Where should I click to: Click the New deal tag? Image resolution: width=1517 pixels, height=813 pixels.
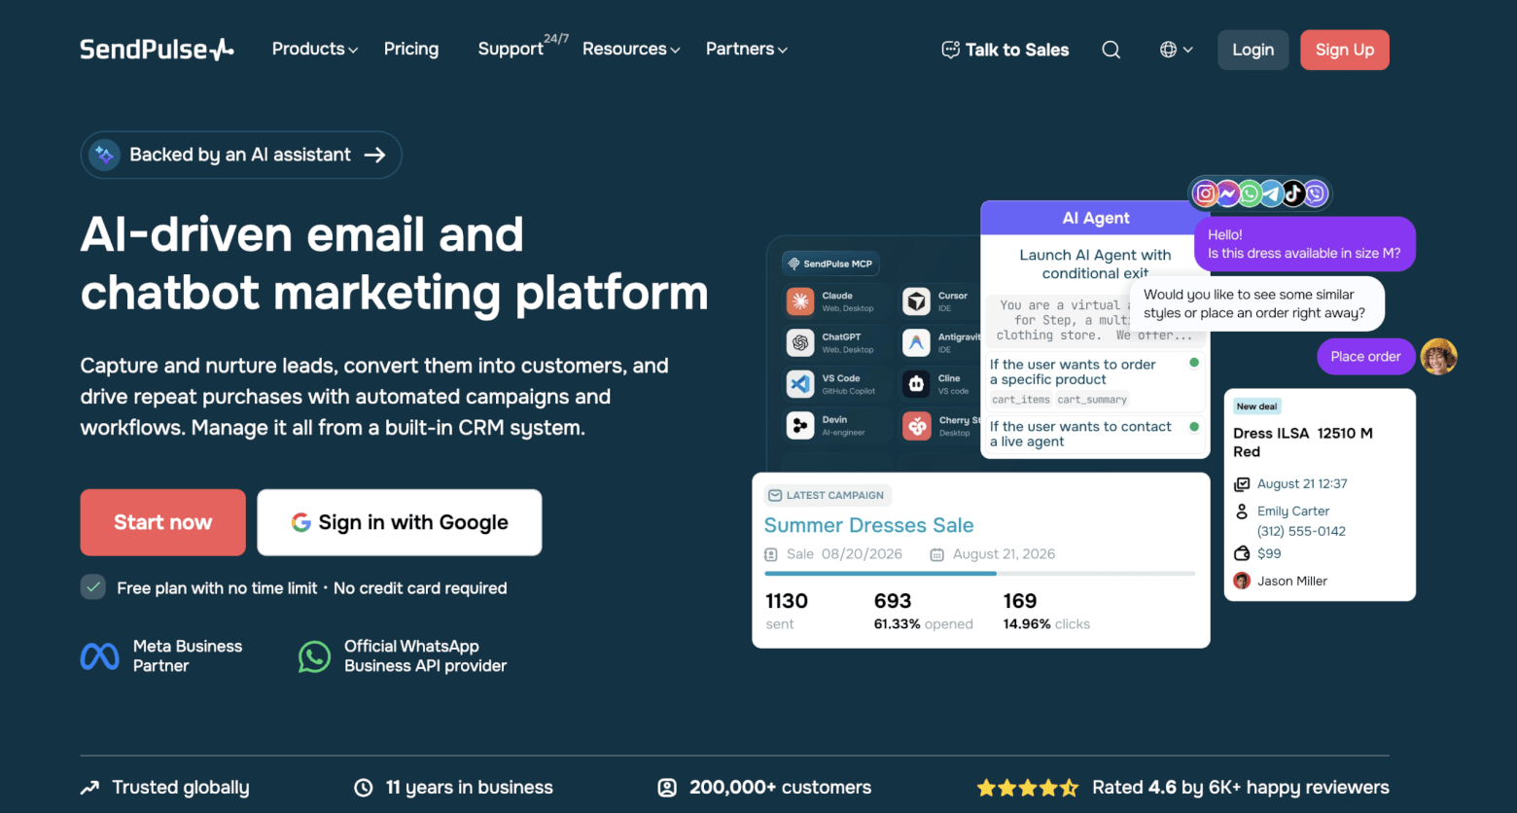pyautogui.click(x=1256, y=406)
